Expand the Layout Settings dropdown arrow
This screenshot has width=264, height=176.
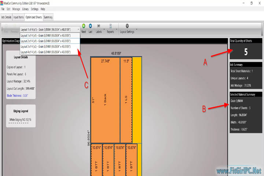[136, 29]
